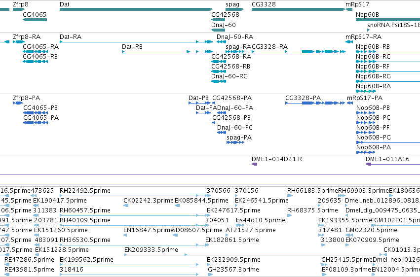Select the Nop60B-PF protein feature
This screenshot has width=420, height=277.
[x=366, y=133]
